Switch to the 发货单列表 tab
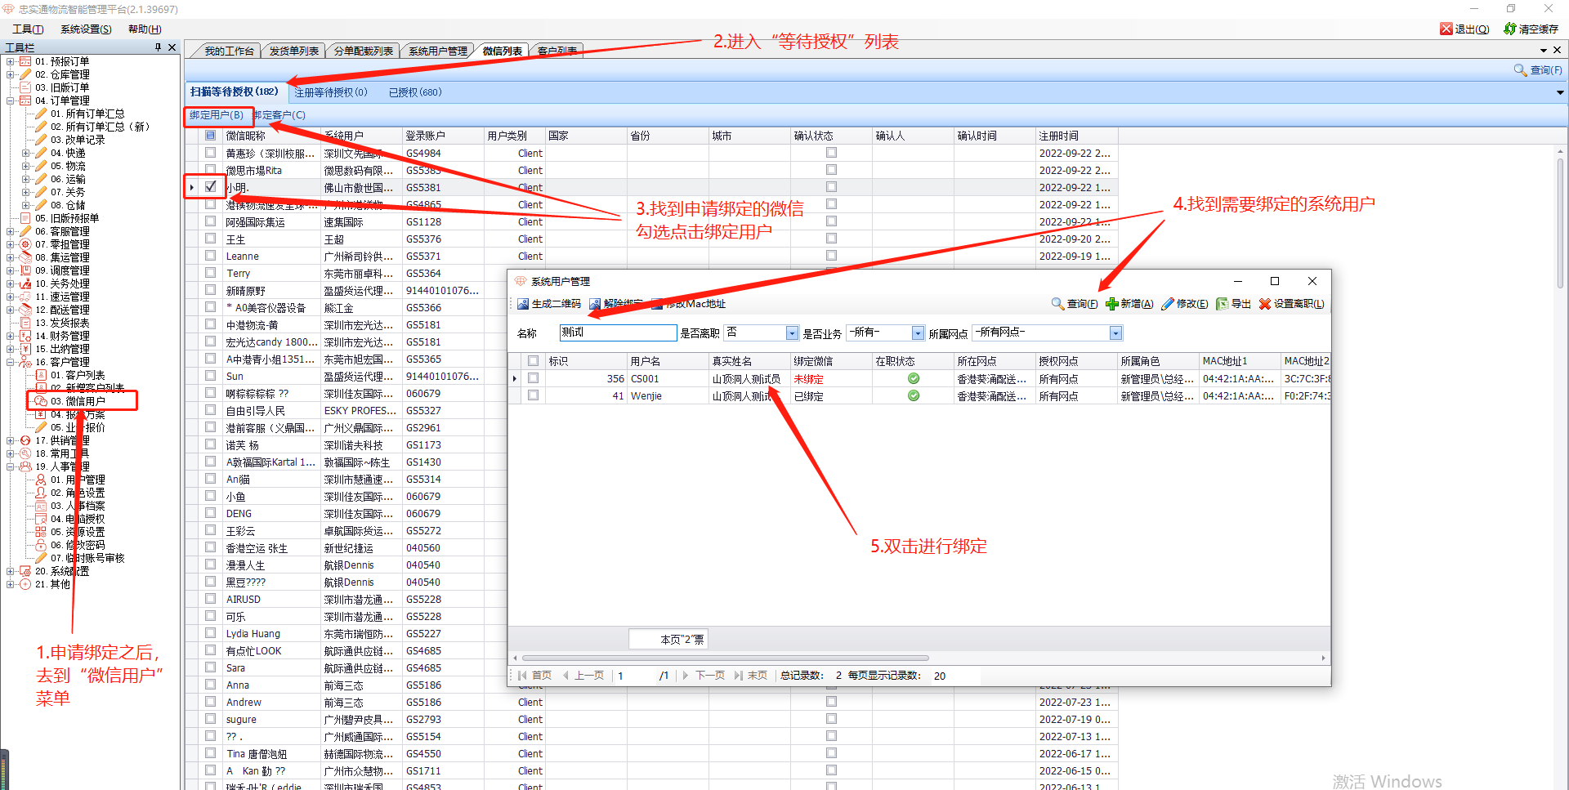Screen dimensions: 1569x790 pyautogui.click(x=293, y=51)
